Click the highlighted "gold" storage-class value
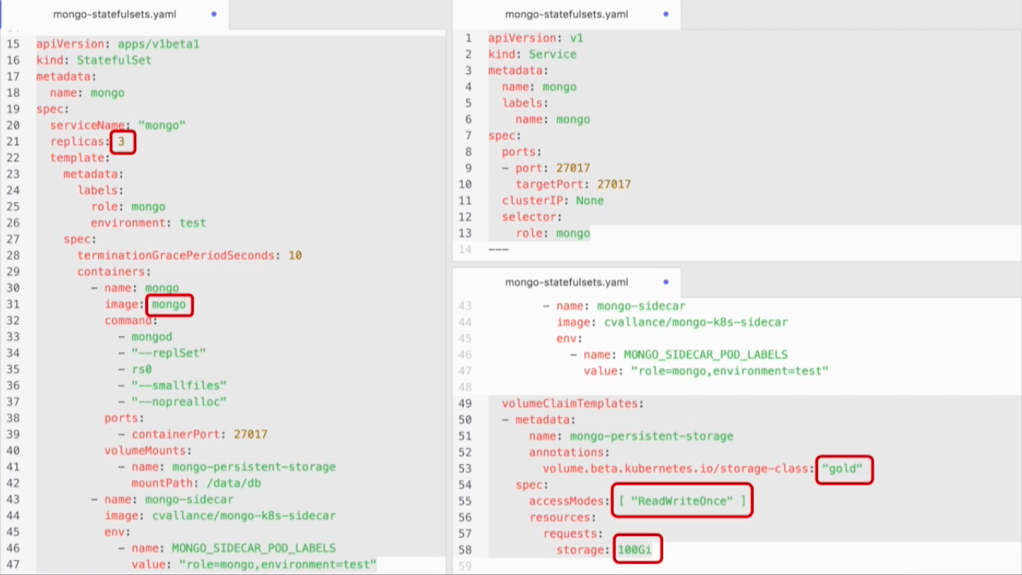The height and width of the screenshot is (575, 1022). click(x=843, y=469)
